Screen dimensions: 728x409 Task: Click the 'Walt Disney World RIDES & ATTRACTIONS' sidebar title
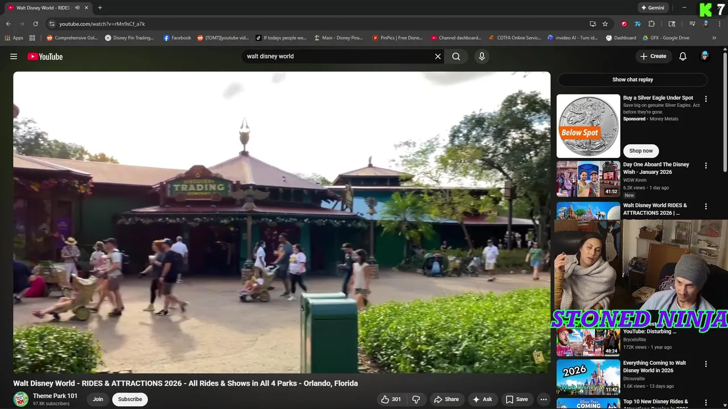click(x=655, y=209)
